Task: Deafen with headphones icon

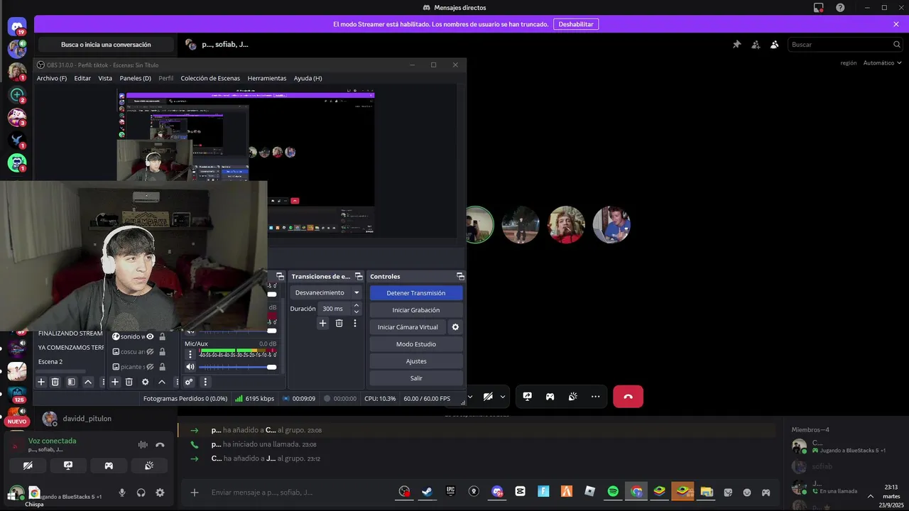Action: (141, 493)
